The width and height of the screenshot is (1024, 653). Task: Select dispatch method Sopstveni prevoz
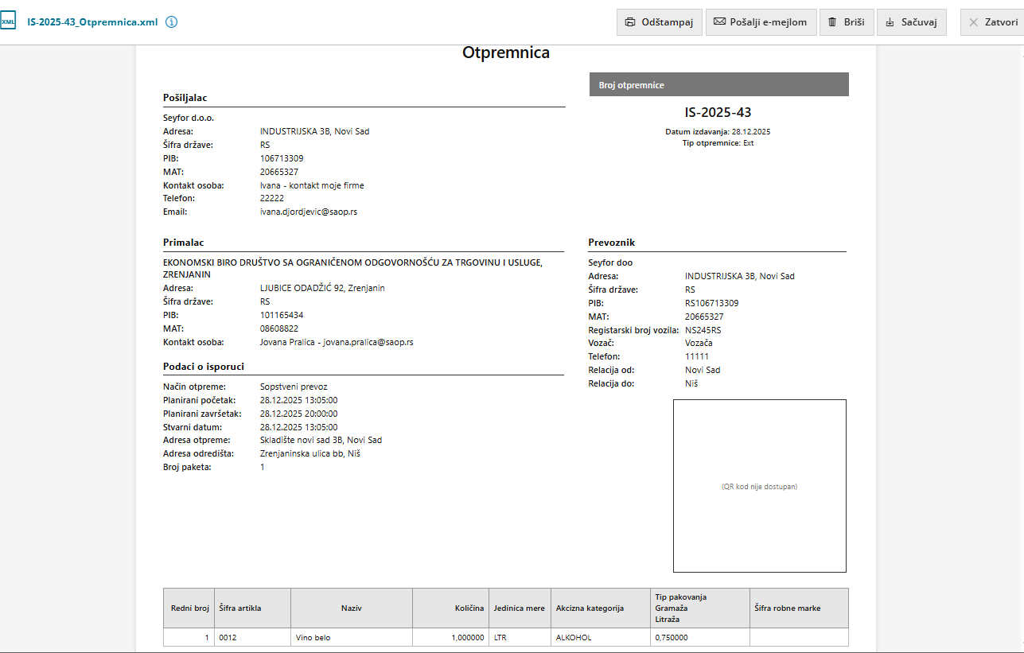(x=294, y=387)
